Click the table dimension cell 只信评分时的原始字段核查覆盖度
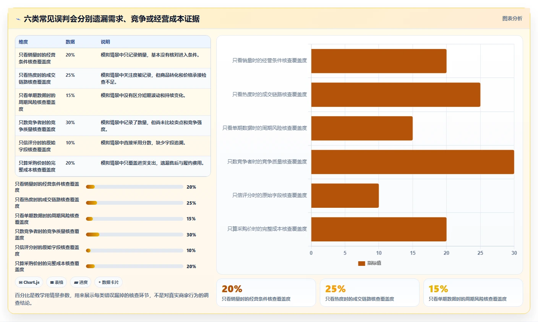This screenshot has width=538, height=322. pyautogui.click(x=37, y=146)
